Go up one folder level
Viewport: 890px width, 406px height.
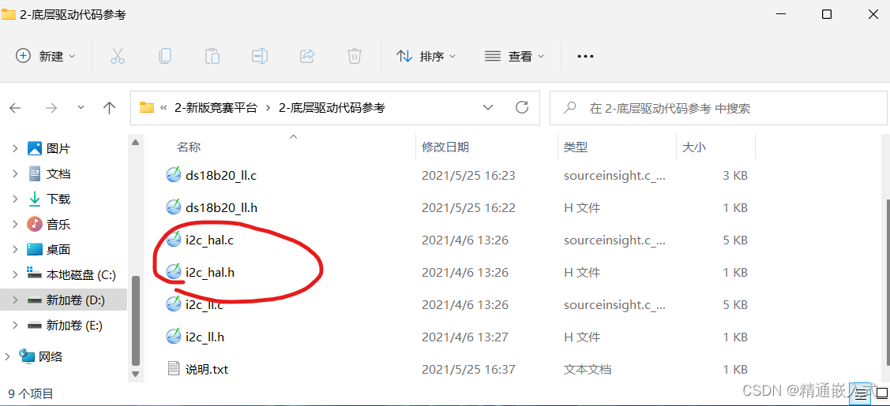coord(109,107)
